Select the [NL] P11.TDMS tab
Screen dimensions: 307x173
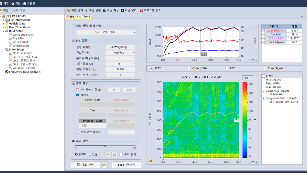point(78,17)
